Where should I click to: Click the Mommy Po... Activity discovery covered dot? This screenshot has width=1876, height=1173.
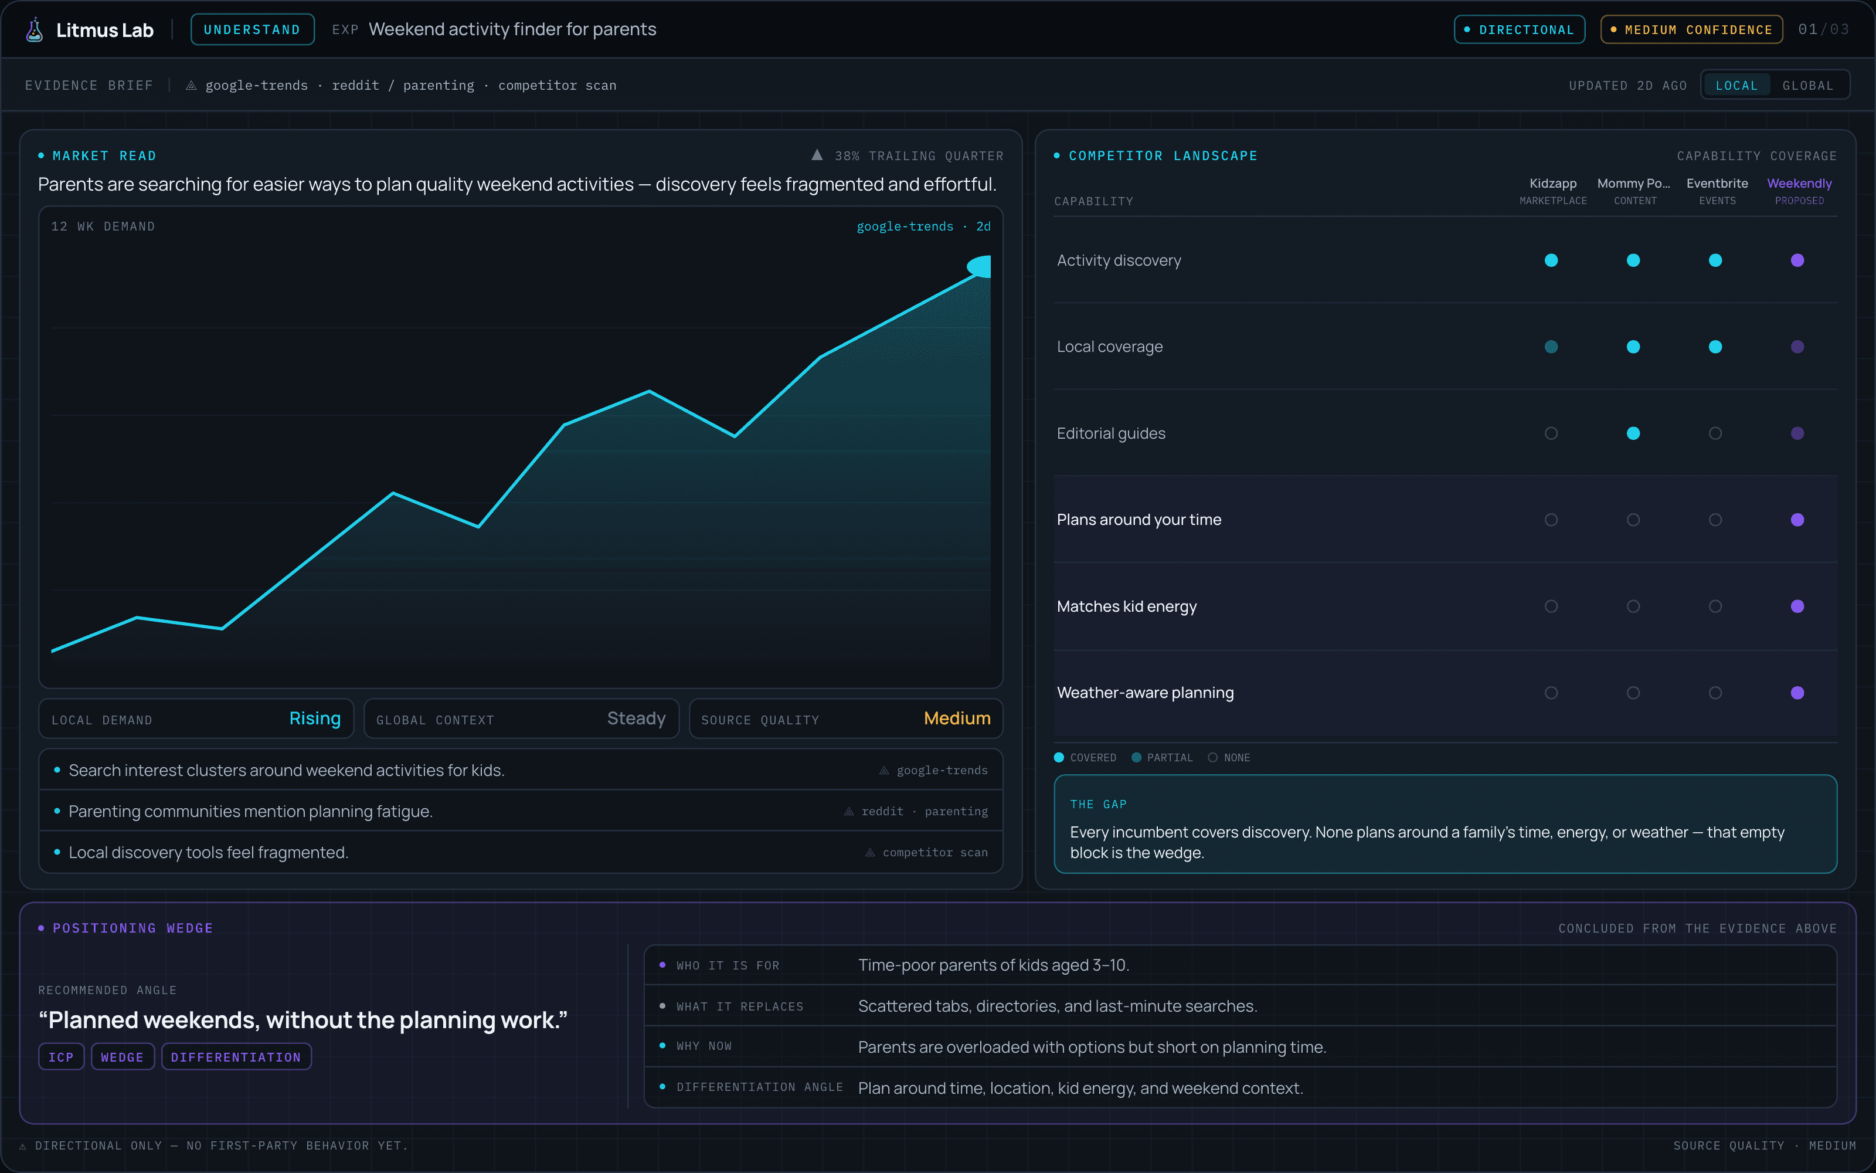[x=1633, y=260]
